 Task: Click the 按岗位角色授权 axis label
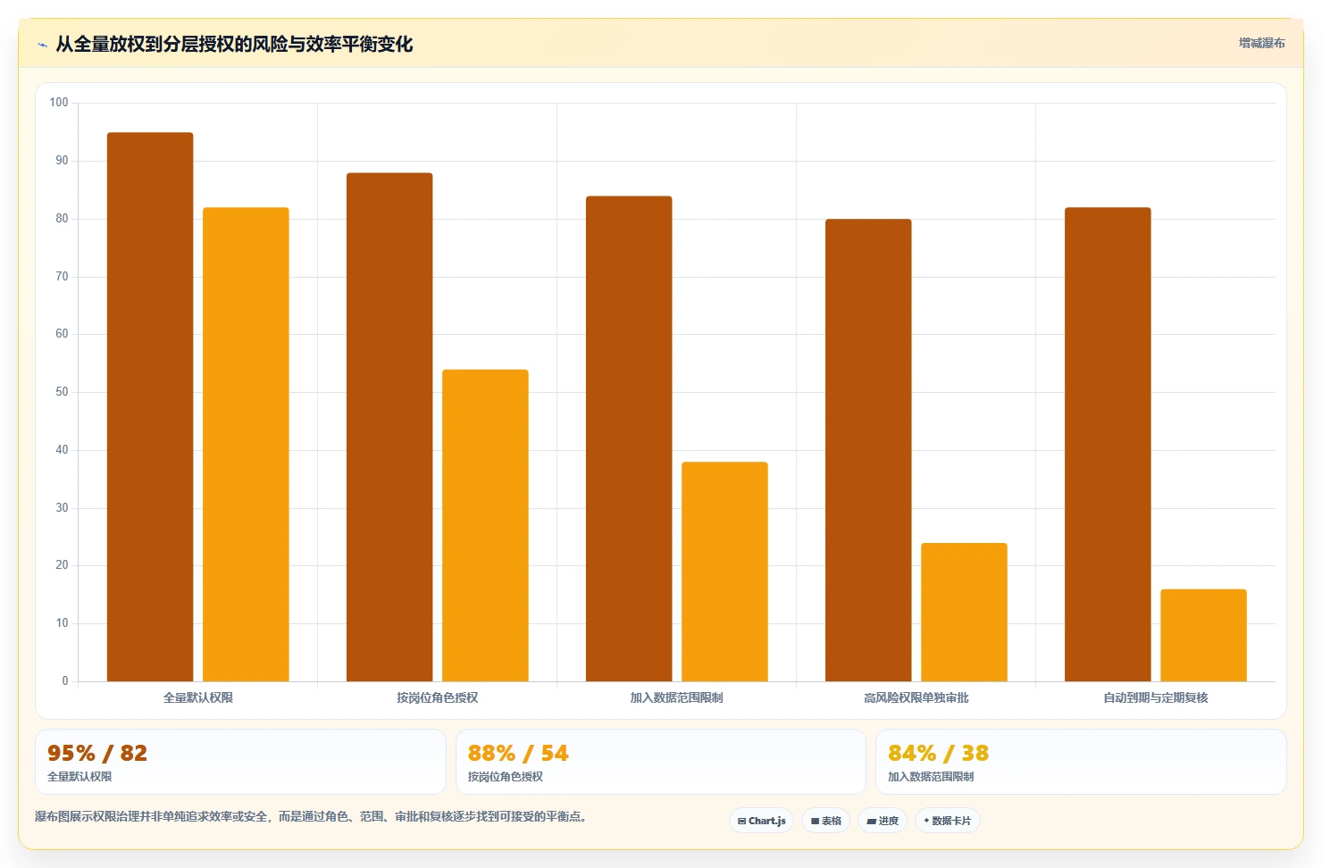point(438,697)
